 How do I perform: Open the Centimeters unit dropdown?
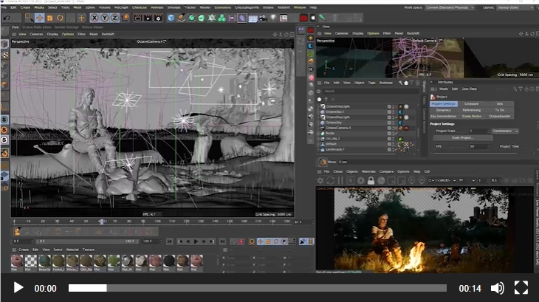(505, 131)
